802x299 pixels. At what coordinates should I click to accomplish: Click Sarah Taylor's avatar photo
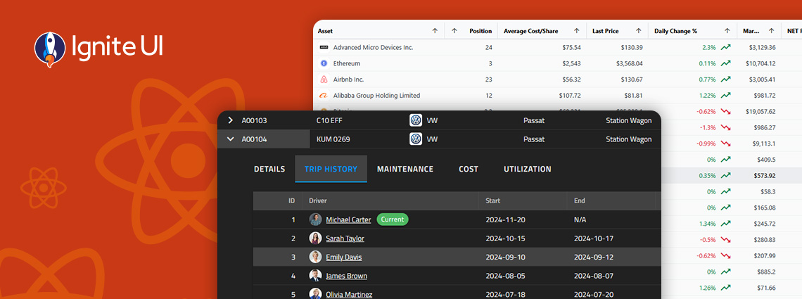[x=316, y=238]
